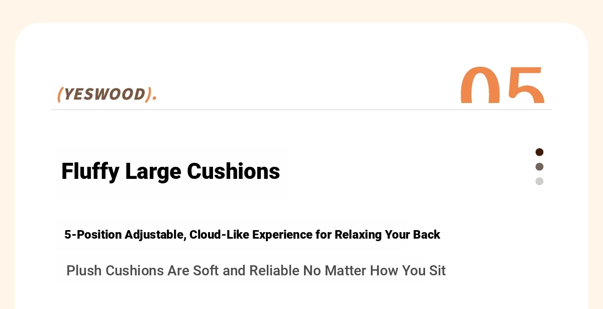Click the orange opening parenthesis of the logo
The width and height of the screenshot is (603, 309).
(x=60, y=94)
